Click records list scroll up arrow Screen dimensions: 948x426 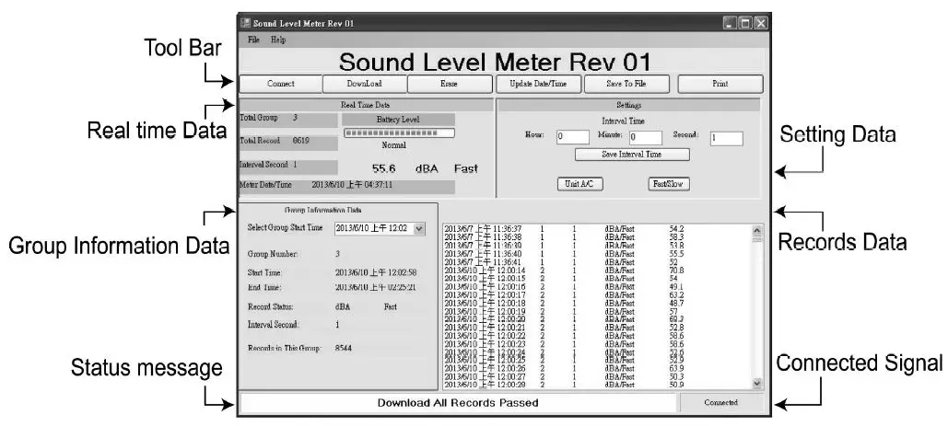coord(757,230)
